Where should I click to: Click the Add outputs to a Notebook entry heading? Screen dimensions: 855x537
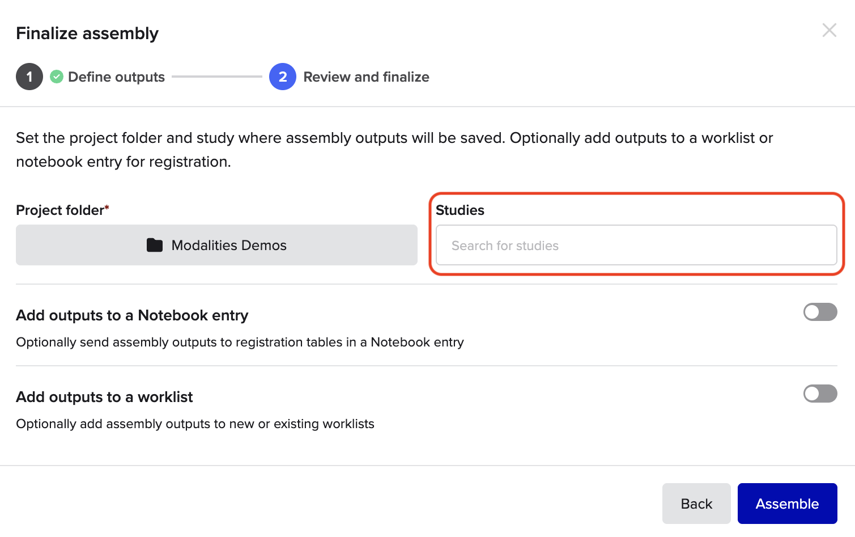pos(132,315)
